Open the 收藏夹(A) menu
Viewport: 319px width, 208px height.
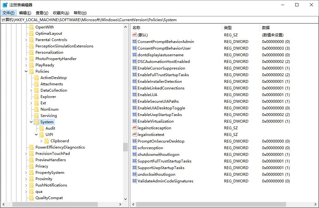(x=61, y=13)
